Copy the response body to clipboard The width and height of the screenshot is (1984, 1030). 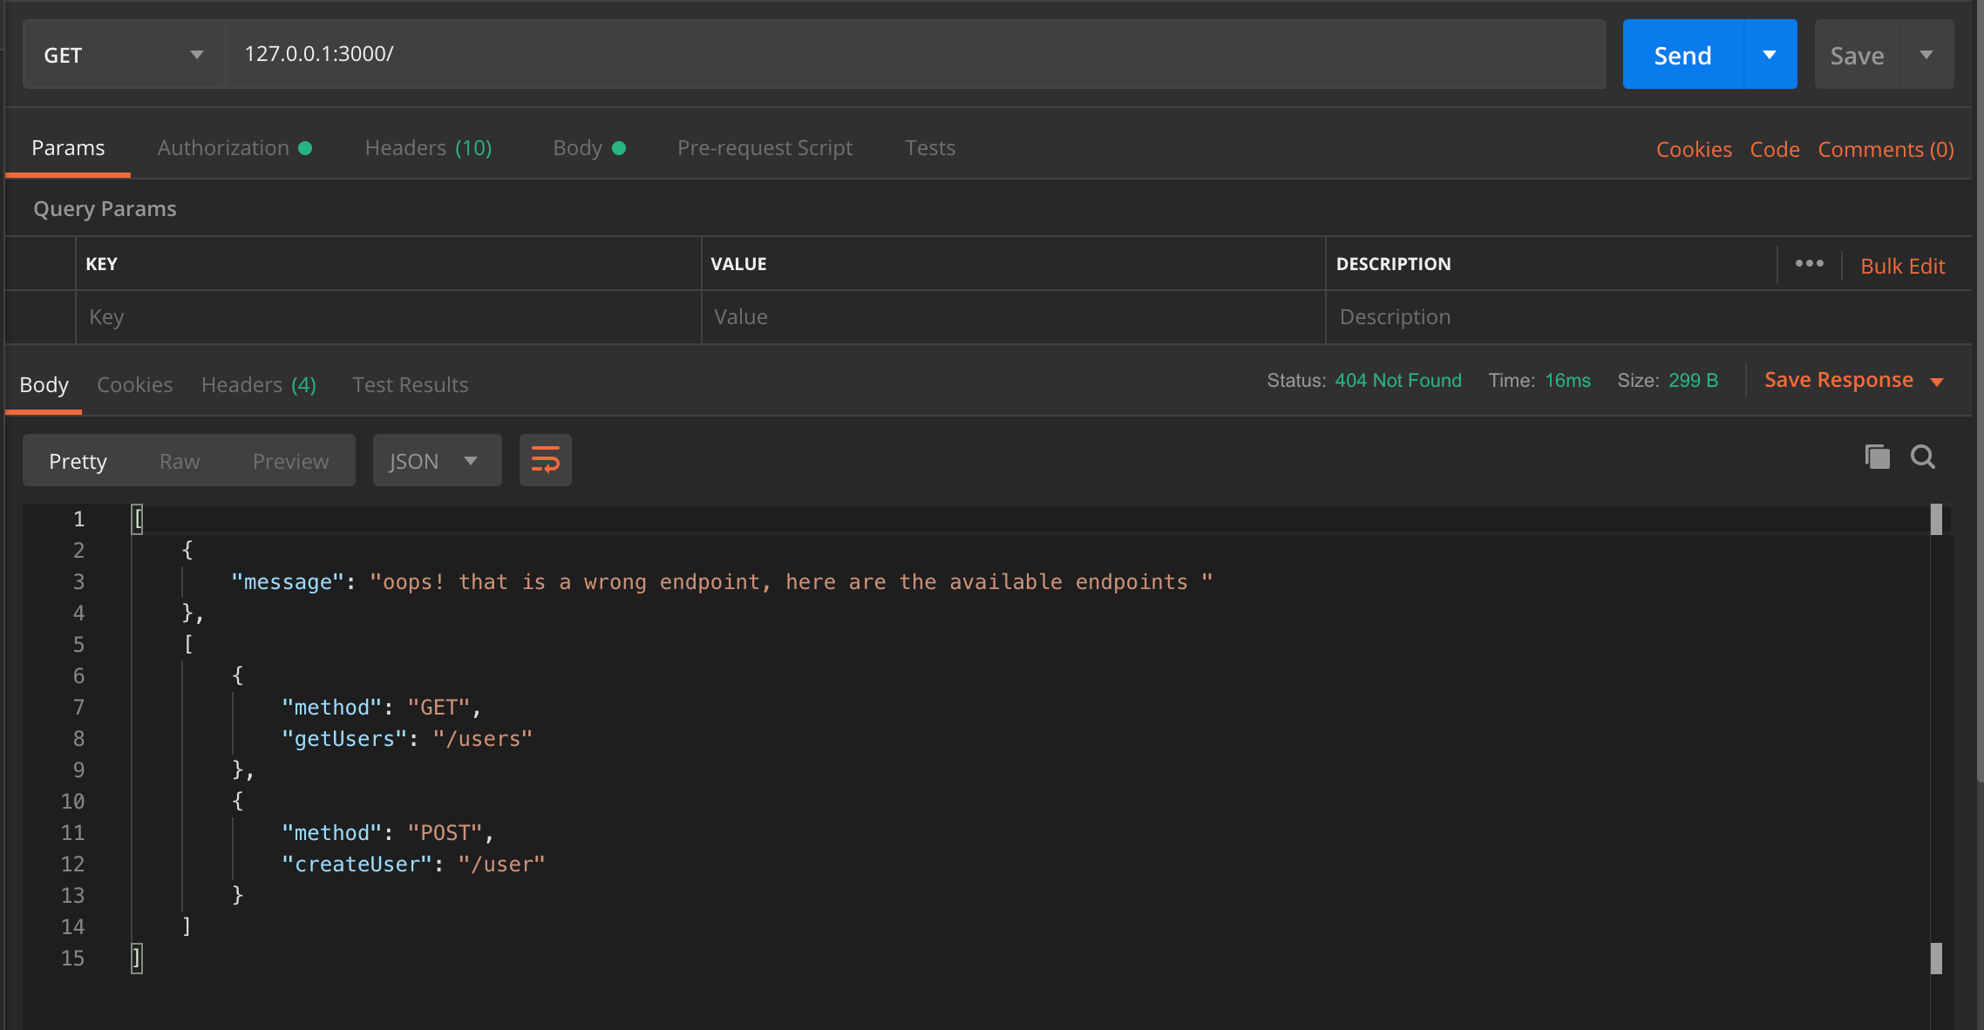click(1877, 457)
